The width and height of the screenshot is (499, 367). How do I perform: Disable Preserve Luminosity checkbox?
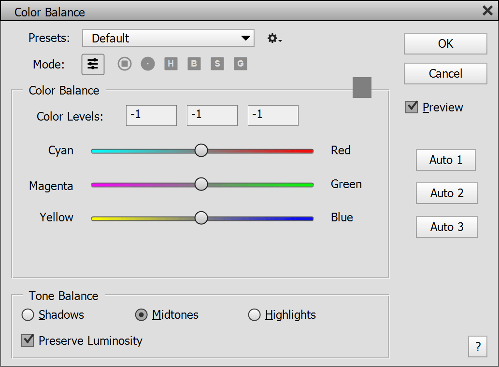tap(28, 341)
